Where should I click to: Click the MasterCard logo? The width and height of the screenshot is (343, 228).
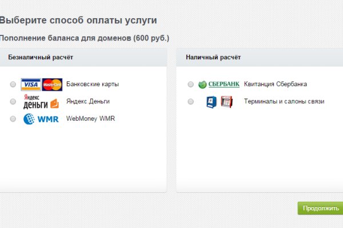tap(51, 85)
